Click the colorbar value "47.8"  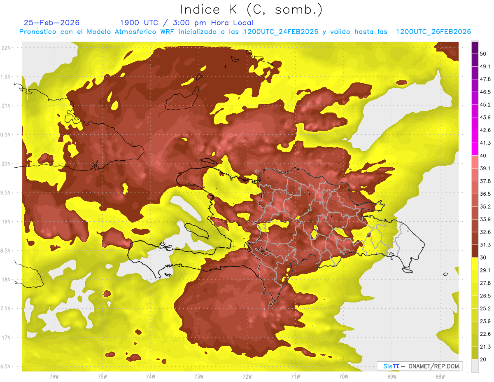coord(485,79)
